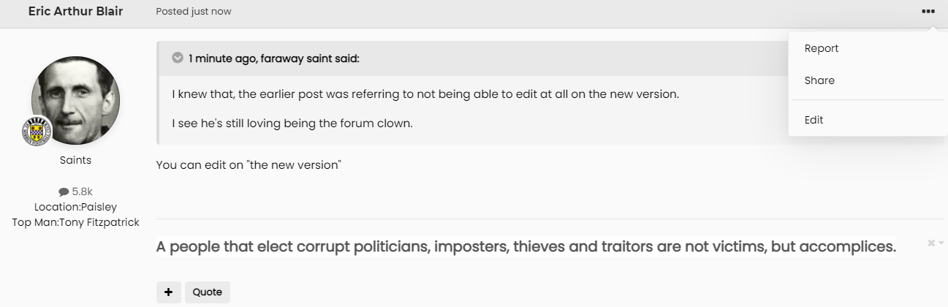948x307 pixels.
Task: Click the plus MultiQuote button
Action: pos(168,292)
